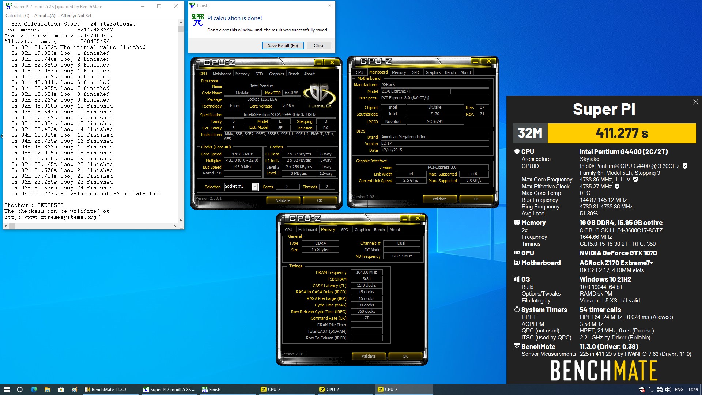
Task: Close the Finish dialog with X
Action: click(x=329, y=5)
